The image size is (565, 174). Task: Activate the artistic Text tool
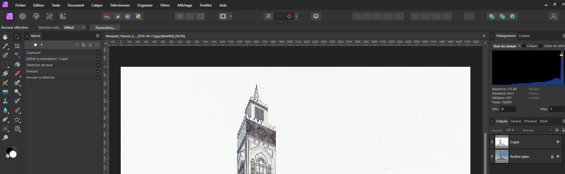(5, 129)
